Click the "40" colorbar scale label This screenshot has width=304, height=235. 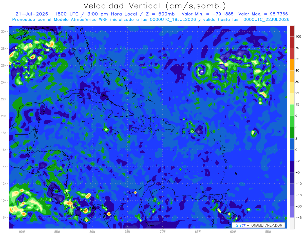(297, 70)
